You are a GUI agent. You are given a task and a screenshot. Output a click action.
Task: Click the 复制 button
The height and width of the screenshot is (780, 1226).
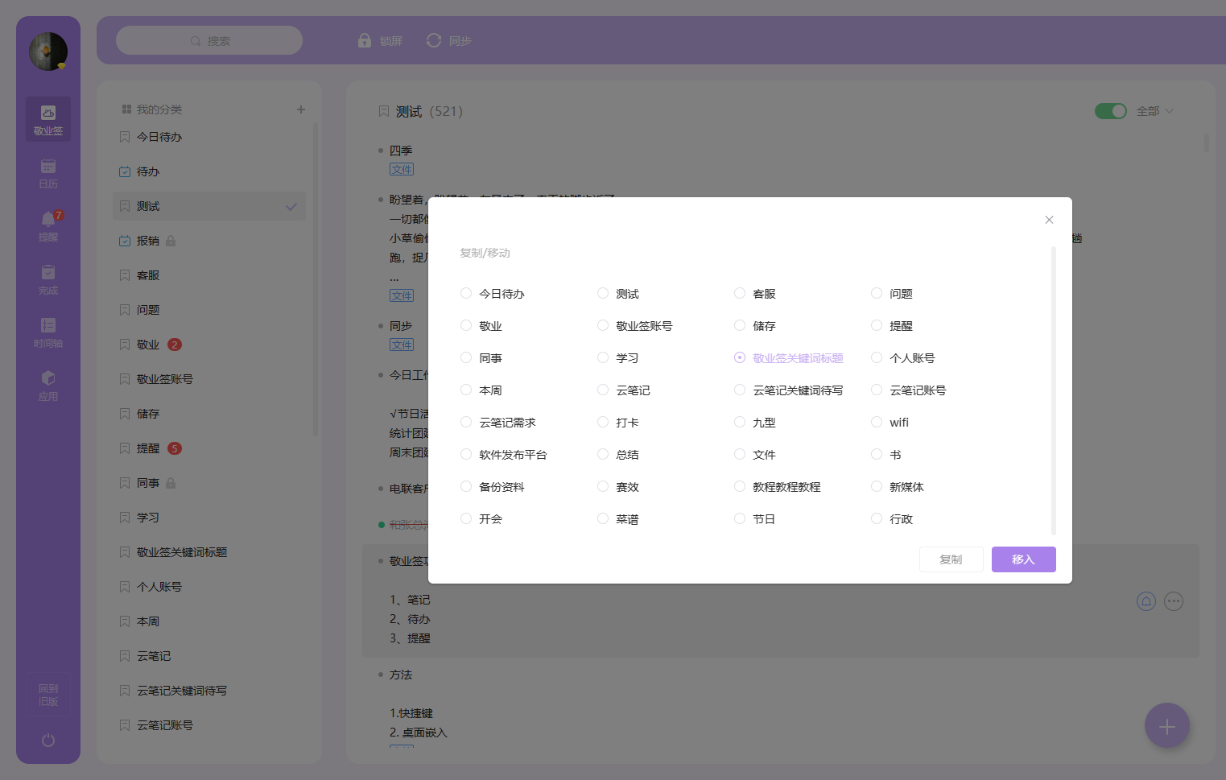951,559
